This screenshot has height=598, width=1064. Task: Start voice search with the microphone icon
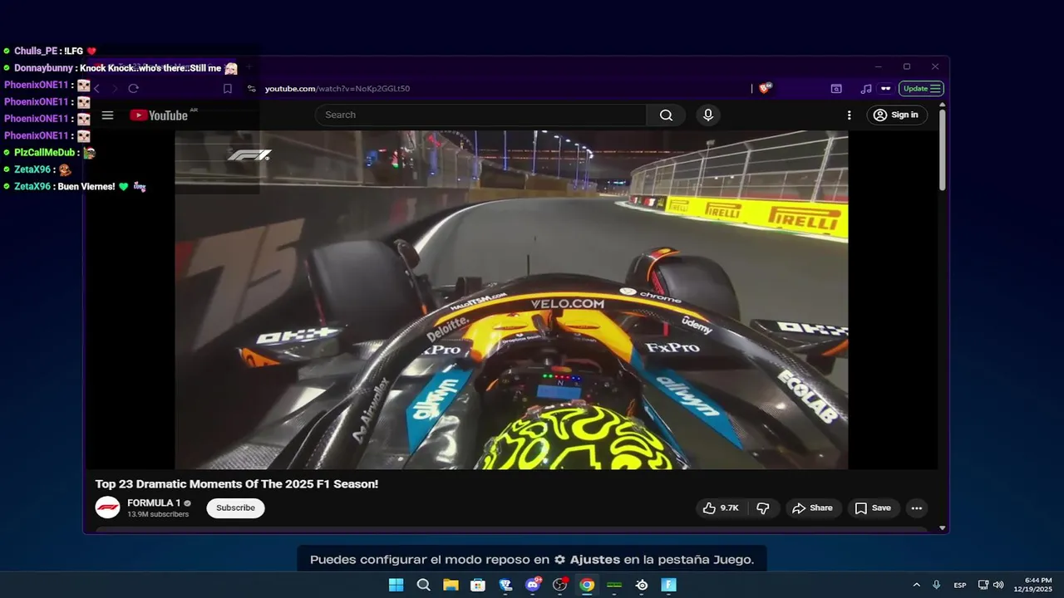[x=708, y=115]
